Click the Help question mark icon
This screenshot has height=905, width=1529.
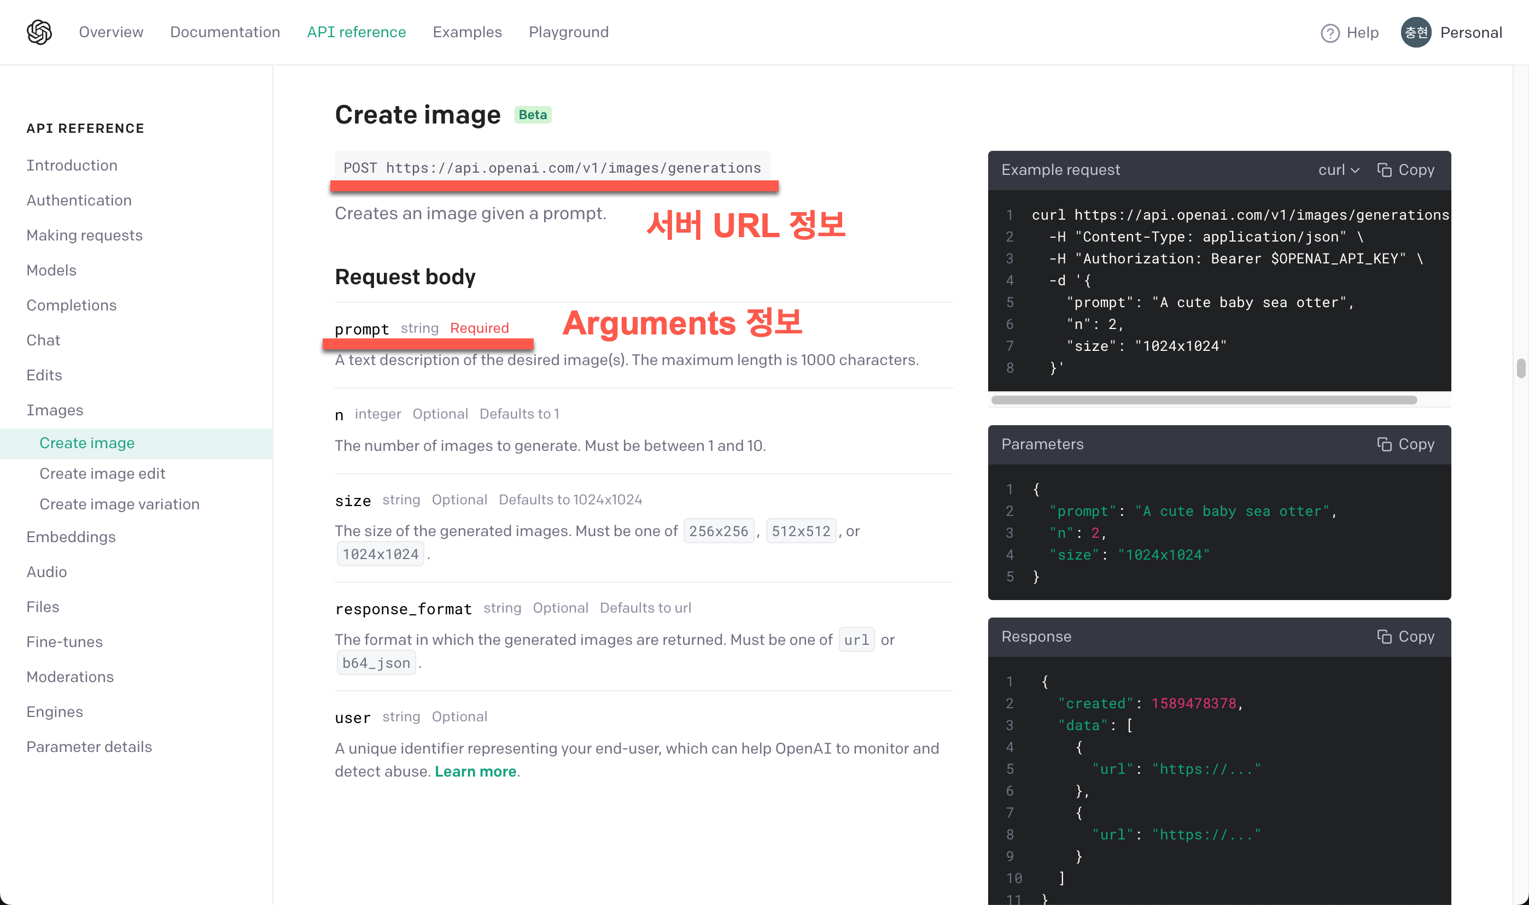(x=1329, y=32)
